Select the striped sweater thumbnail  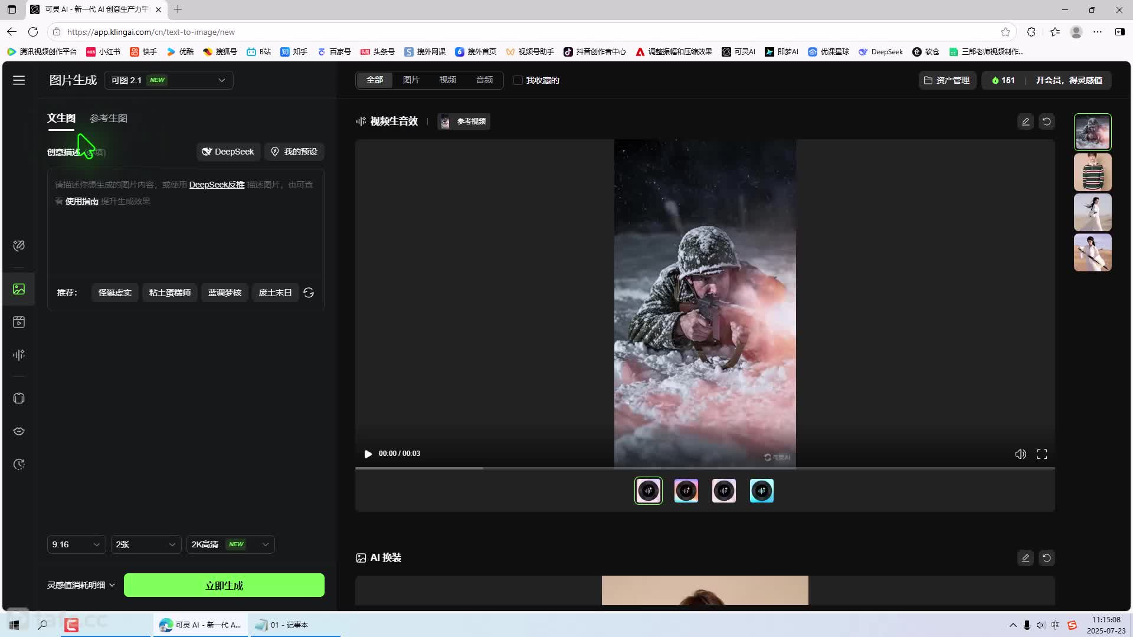[x=1092, y=172]
